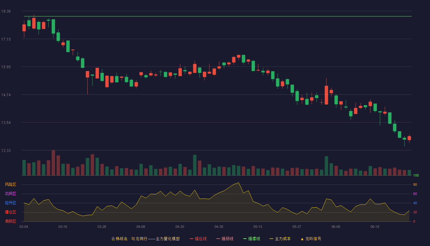430x246 pixels.
Task: Click the 拉升区 zone label
Action: [10, 203]
